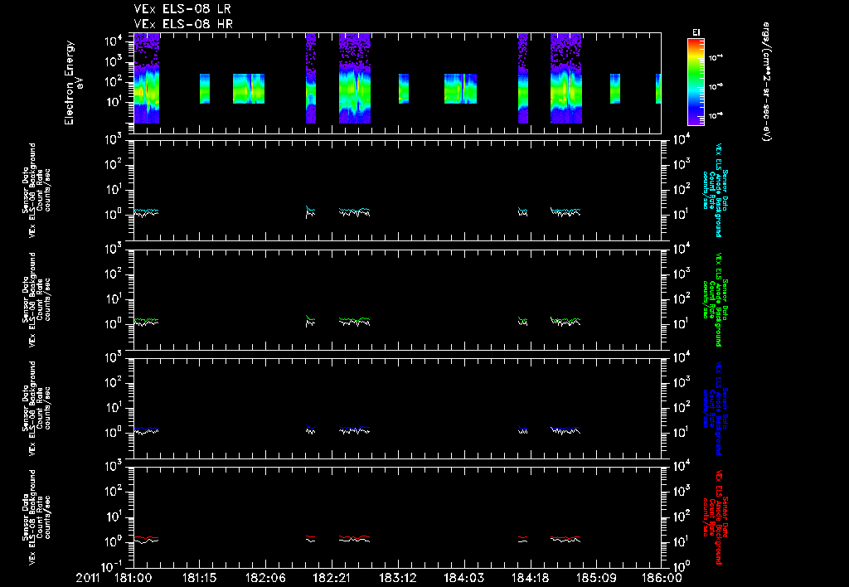Click the rainbow color bar legend
The image size is (849, 587).
pyautogui.click(x=696, y=82)
